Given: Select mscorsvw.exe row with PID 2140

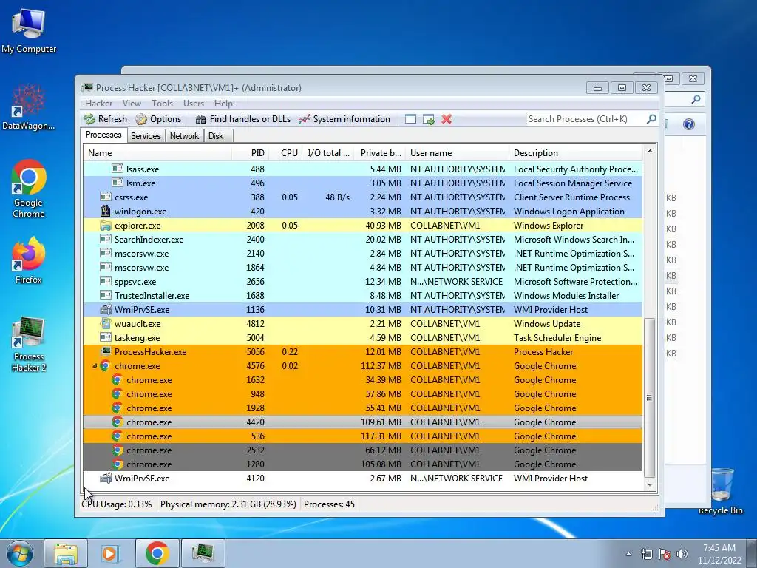Looking at the screenshot, I should (362, 254).
